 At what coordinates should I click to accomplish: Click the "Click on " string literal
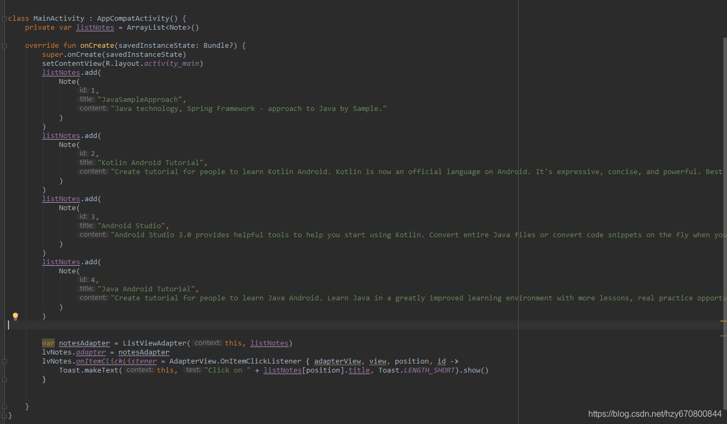pyautogui.click(x=227, y=370)
